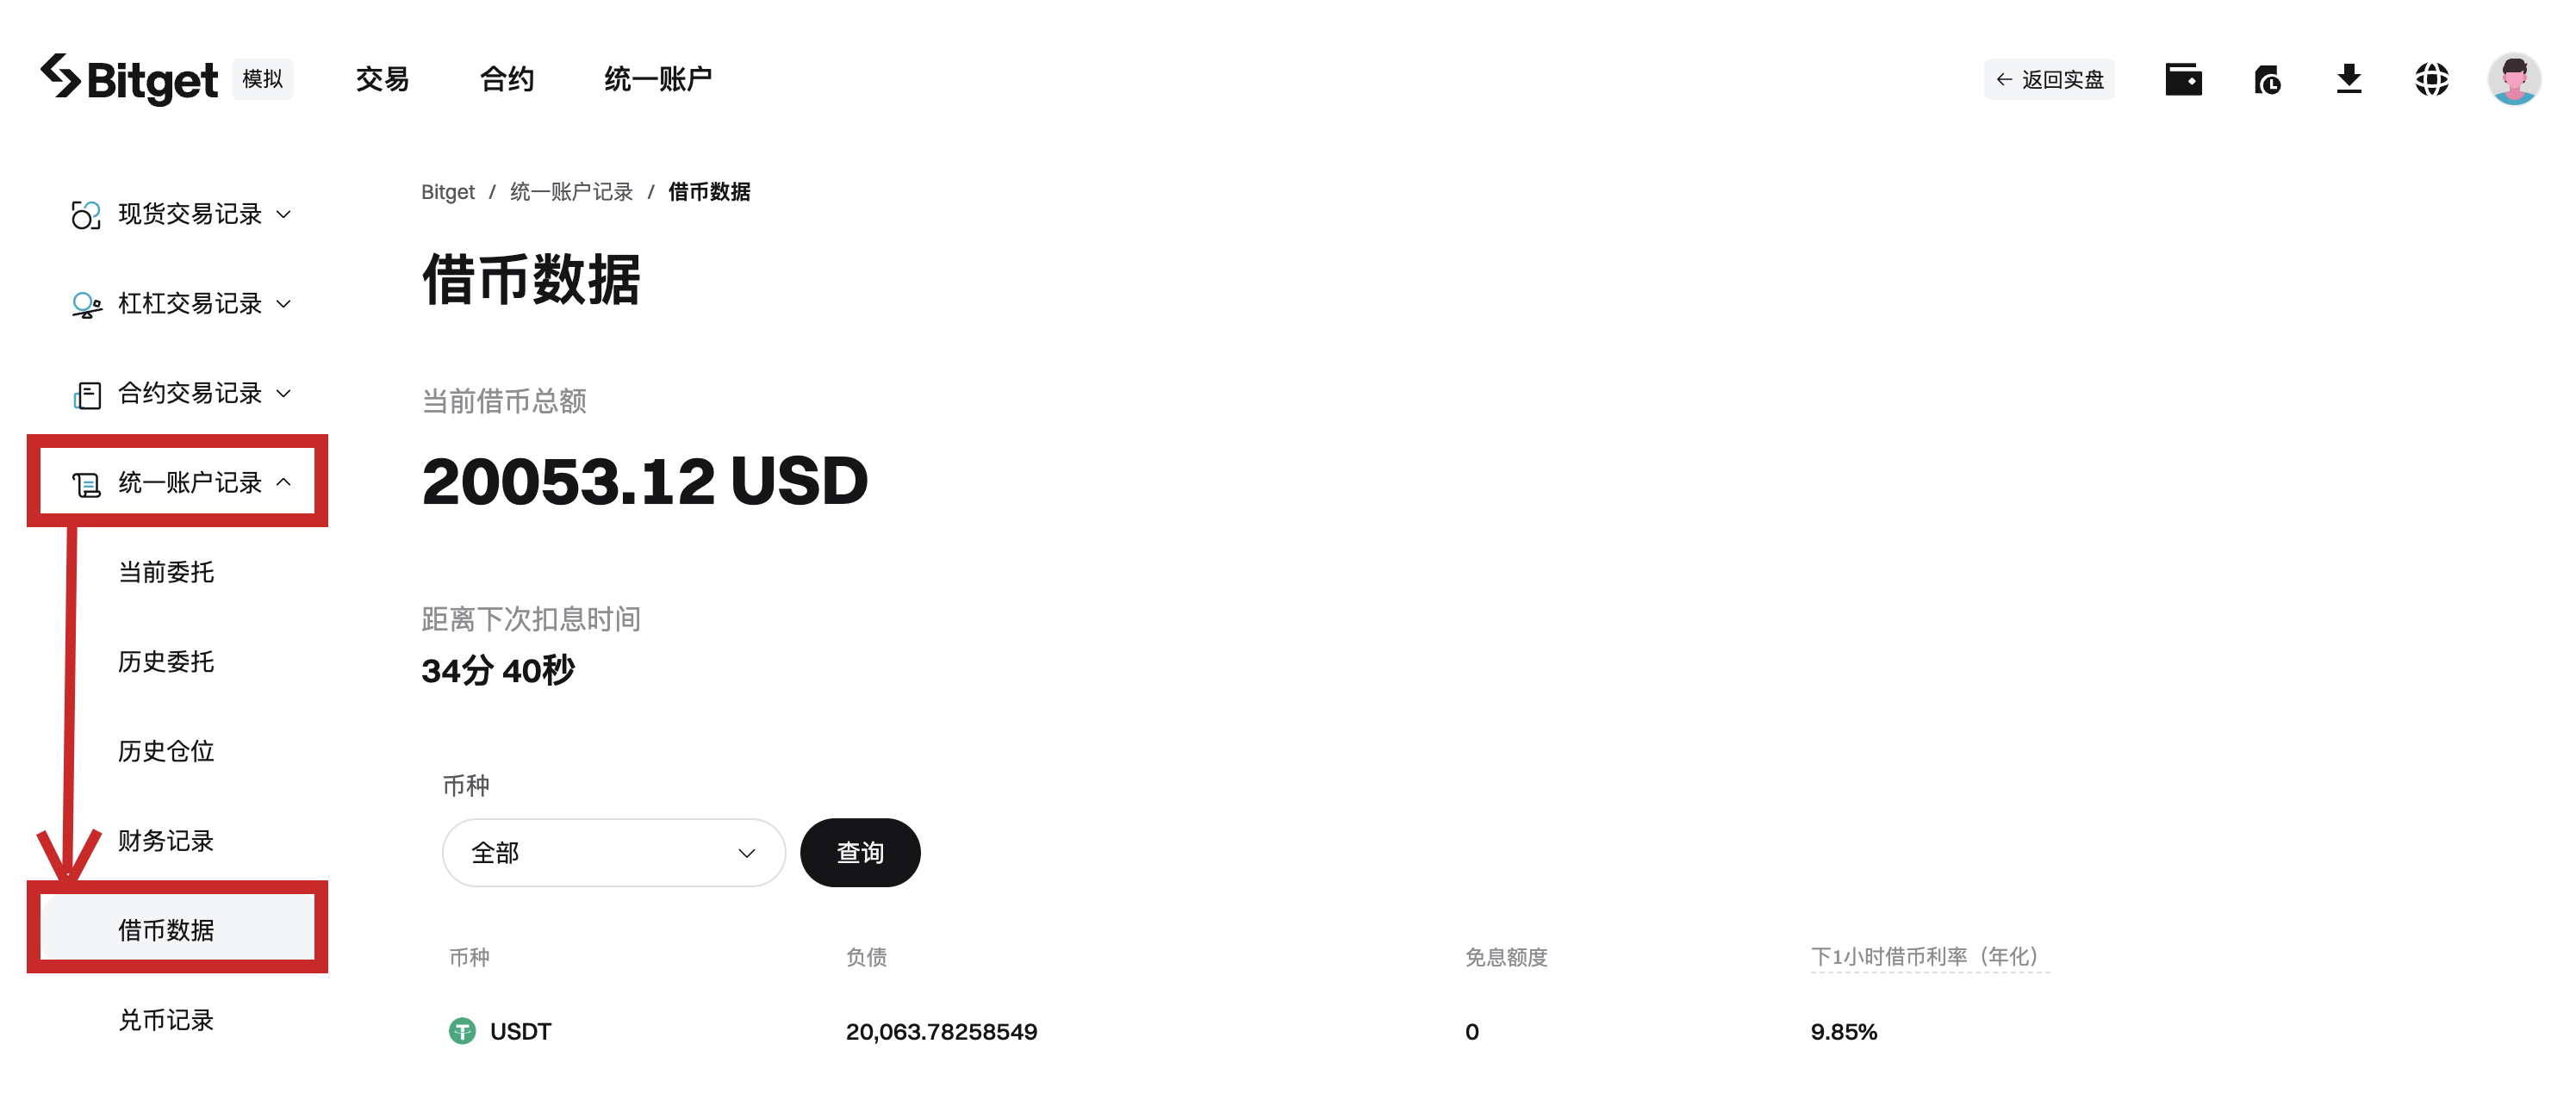Viewport: 2576px width, 1106px height.
Task: Open the 统一账户 top menu
Action: tap(658, 79)
